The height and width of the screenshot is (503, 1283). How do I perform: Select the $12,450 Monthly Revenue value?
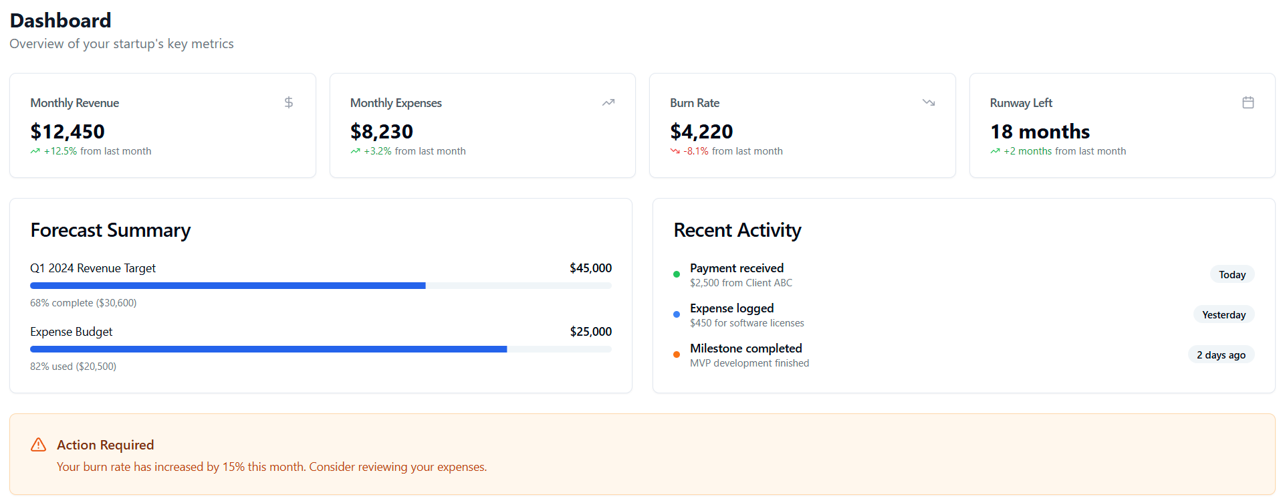coord(68,131)
